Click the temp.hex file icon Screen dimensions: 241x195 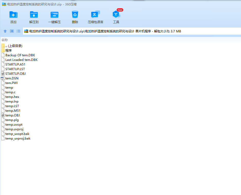(x=3, y=97)
